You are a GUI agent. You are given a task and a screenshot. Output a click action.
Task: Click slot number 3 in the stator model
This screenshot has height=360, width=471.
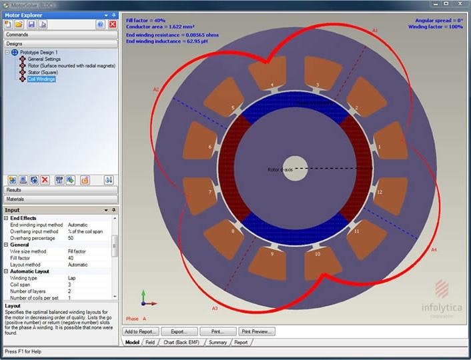[318, 85]
